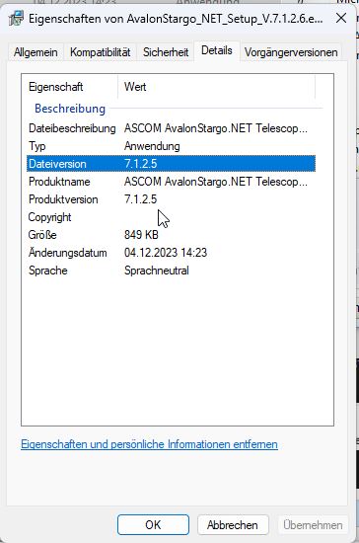
Task: Click the Sprachneutral value
Action: pos(157,271)
